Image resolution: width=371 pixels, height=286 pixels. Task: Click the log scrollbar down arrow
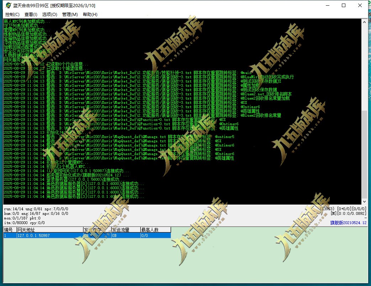[x=364, y=202]
